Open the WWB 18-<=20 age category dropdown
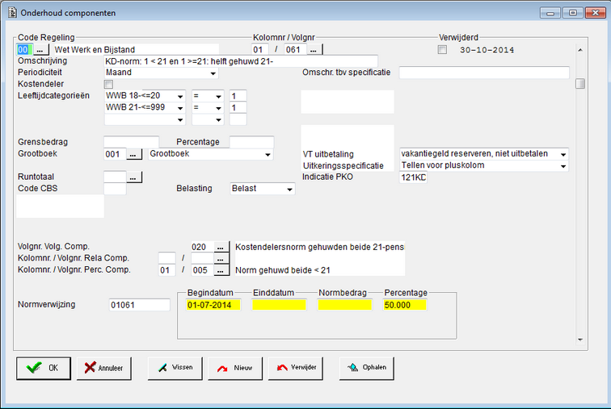This screenshot has height=409, width=611. [180, 96]
